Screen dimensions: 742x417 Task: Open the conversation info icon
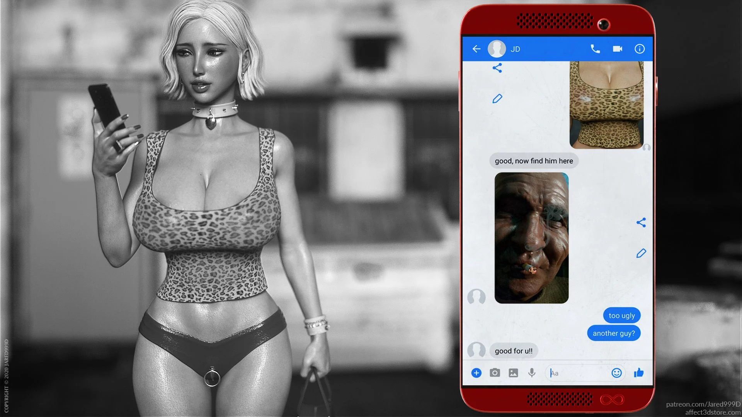click(640, 49)
